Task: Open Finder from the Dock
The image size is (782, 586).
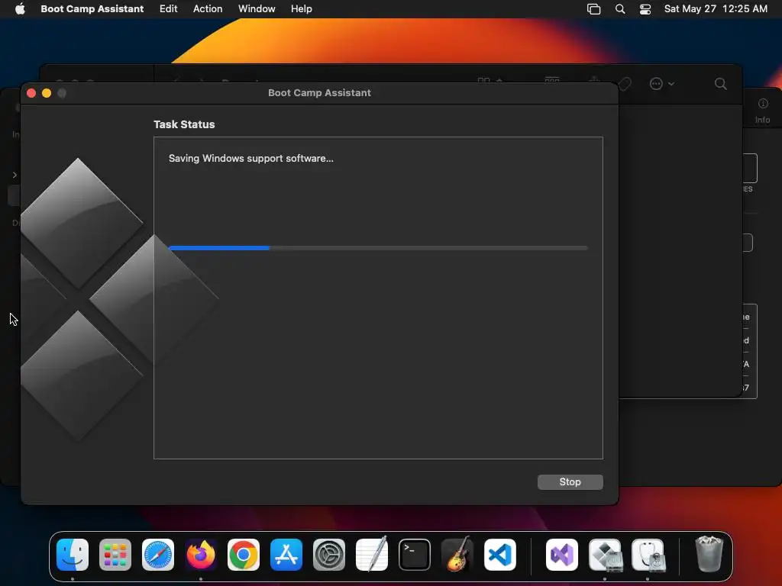Action: tap(73, 555)
